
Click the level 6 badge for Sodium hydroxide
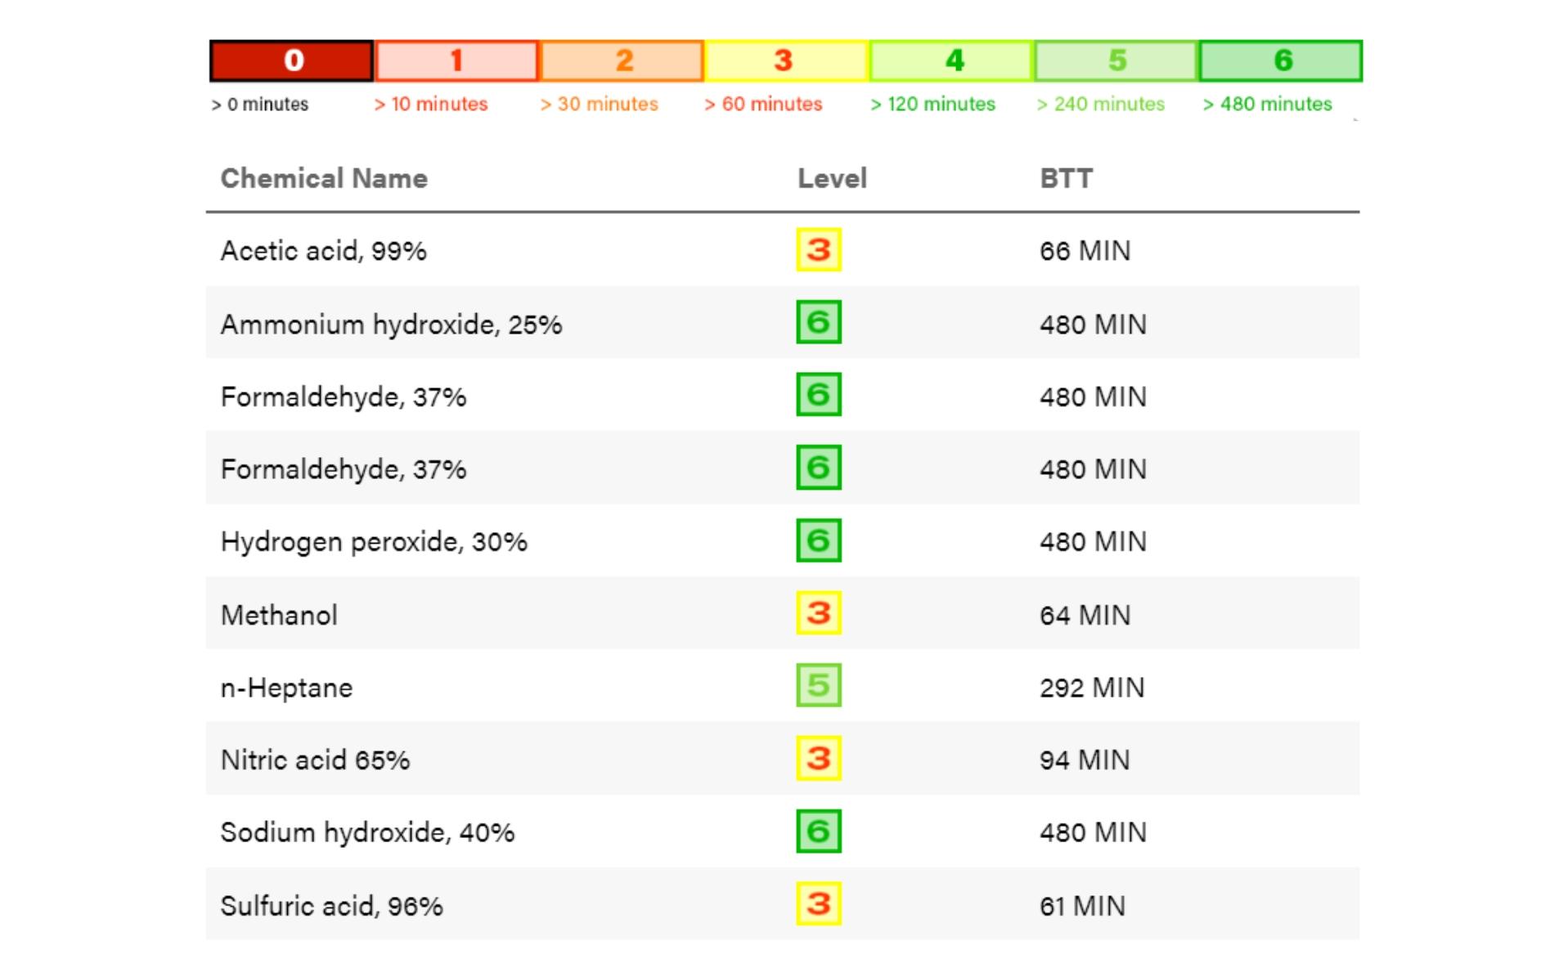pyautogui.click(x=818, y=831)
